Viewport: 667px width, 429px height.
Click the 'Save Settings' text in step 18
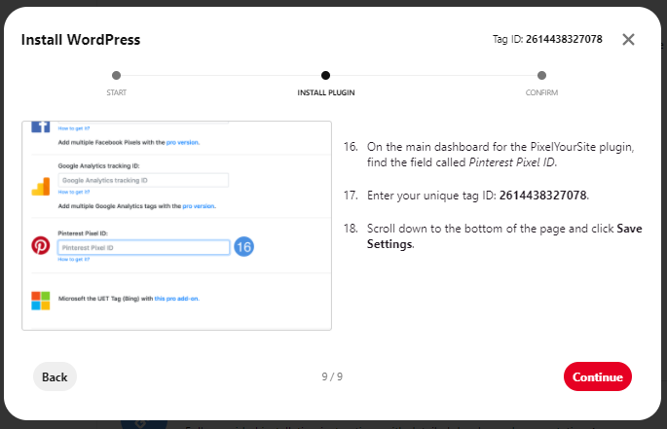click(506, 236)
